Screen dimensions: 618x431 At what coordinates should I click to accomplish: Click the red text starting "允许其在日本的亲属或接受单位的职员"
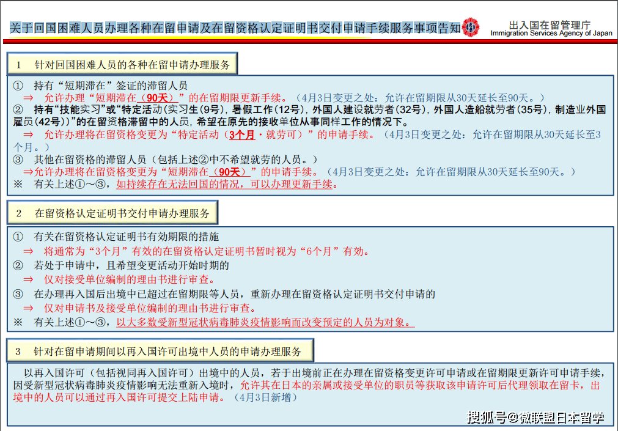[307, 391]
